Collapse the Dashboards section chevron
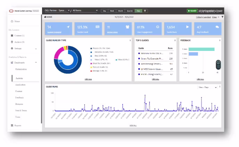 pyautogui.click(x=36, y=62)
